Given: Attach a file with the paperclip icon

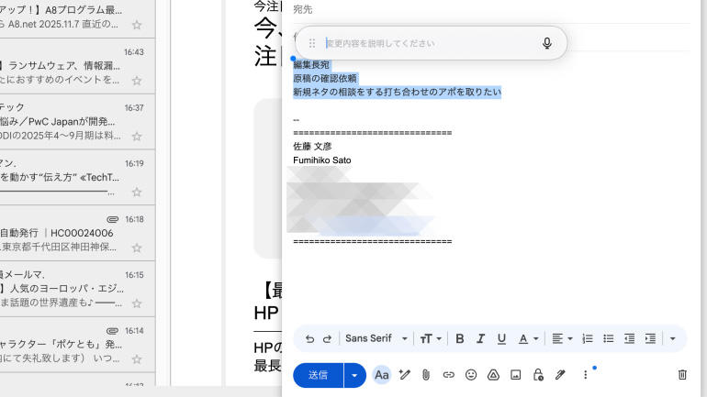Looking at the screenshot, I should pos(426,375).
